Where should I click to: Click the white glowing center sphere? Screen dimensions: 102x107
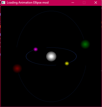[51, 56]
